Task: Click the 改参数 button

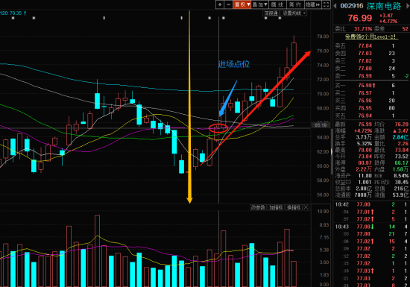Action: (x=258, y=207)
